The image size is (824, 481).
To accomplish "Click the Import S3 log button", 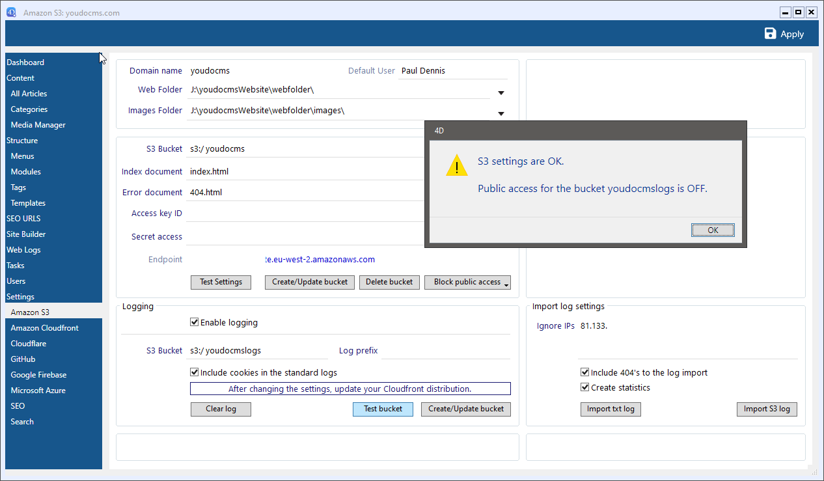I will point(767,409).
